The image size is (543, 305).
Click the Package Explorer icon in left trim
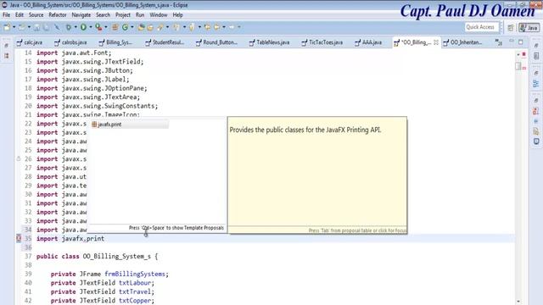point(6,56)
